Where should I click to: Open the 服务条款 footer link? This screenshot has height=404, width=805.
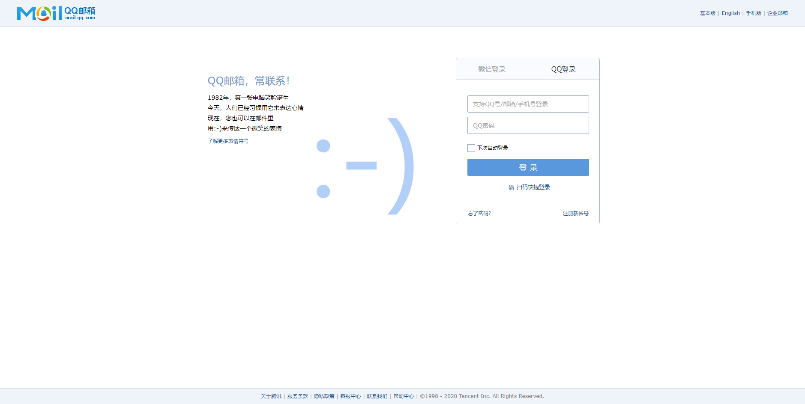coord(298,396)
